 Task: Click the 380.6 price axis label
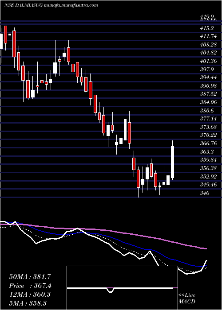click(206, 111)
